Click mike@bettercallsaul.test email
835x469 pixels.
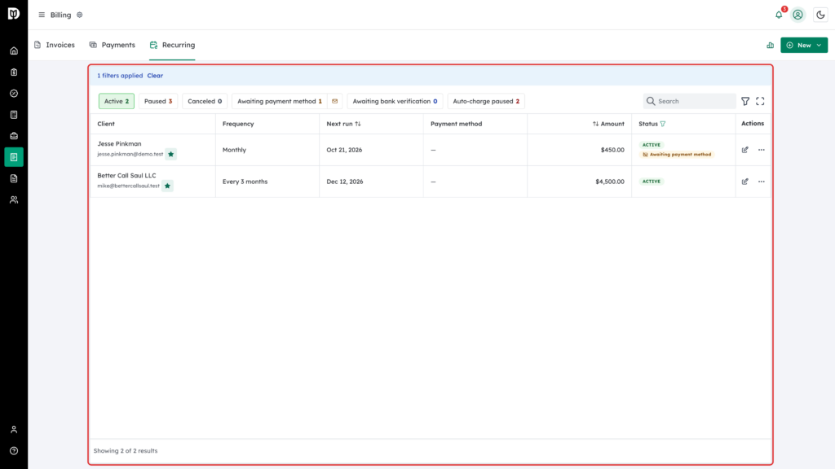128,186
